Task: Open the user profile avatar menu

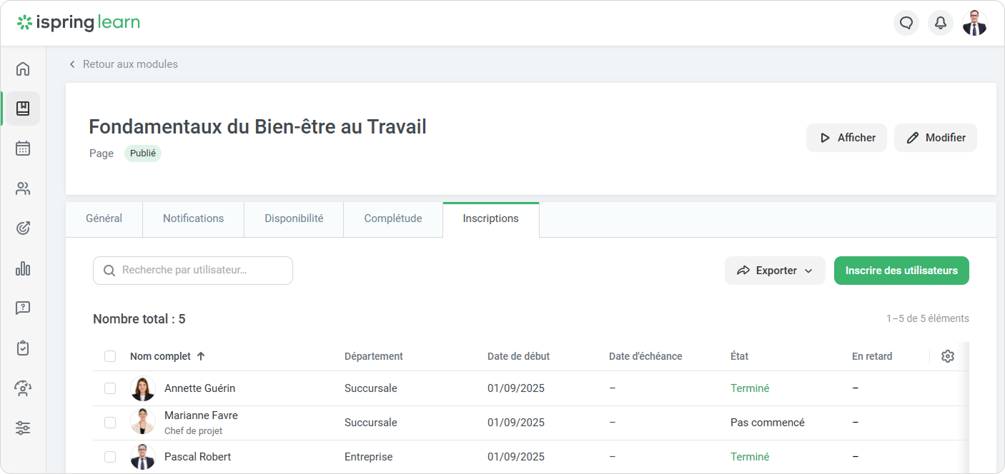Action: (974, 23)
